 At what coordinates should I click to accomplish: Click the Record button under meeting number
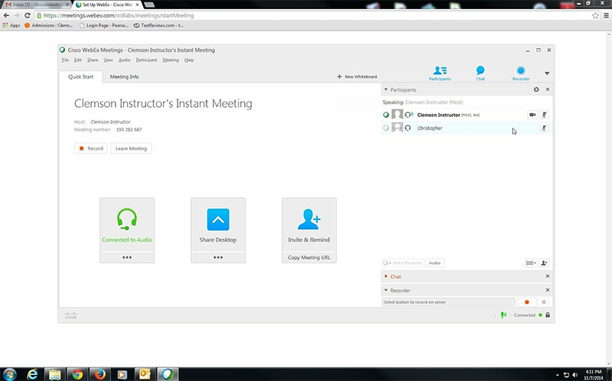coord(90,148)
